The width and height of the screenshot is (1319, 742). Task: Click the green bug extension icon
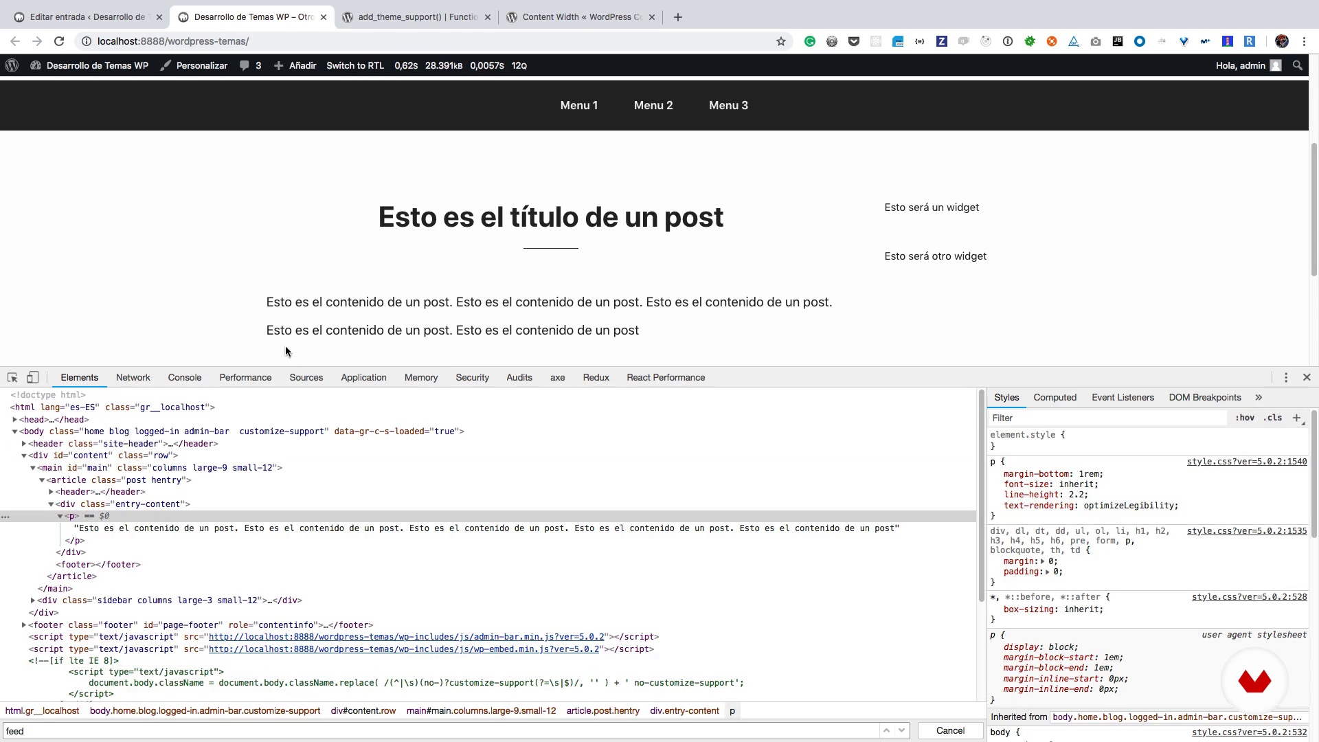[1030, 41]
